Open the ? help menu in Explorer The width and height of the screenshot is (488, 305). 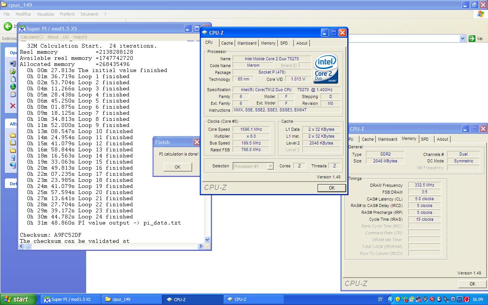(105, 14)
